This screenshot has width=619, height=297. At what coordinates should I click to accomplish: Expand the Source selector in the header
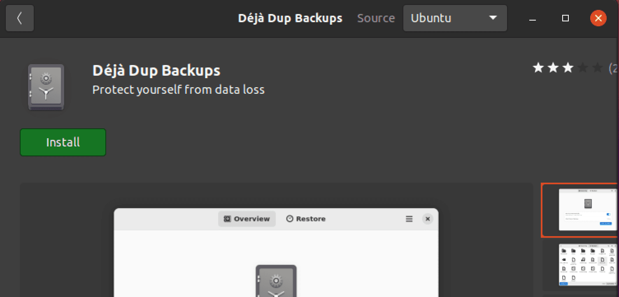pyautogui.click(x=454, y=18)
